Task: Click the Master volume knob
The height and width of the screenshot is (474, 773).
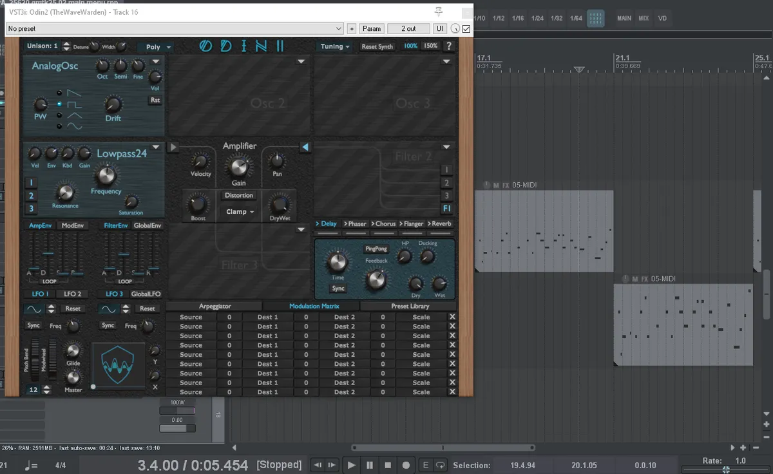Action: [x=73, y=377]
